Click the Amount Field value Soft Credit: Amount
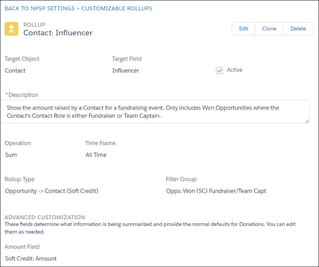 pyautogui.click(x=31, y=259)
